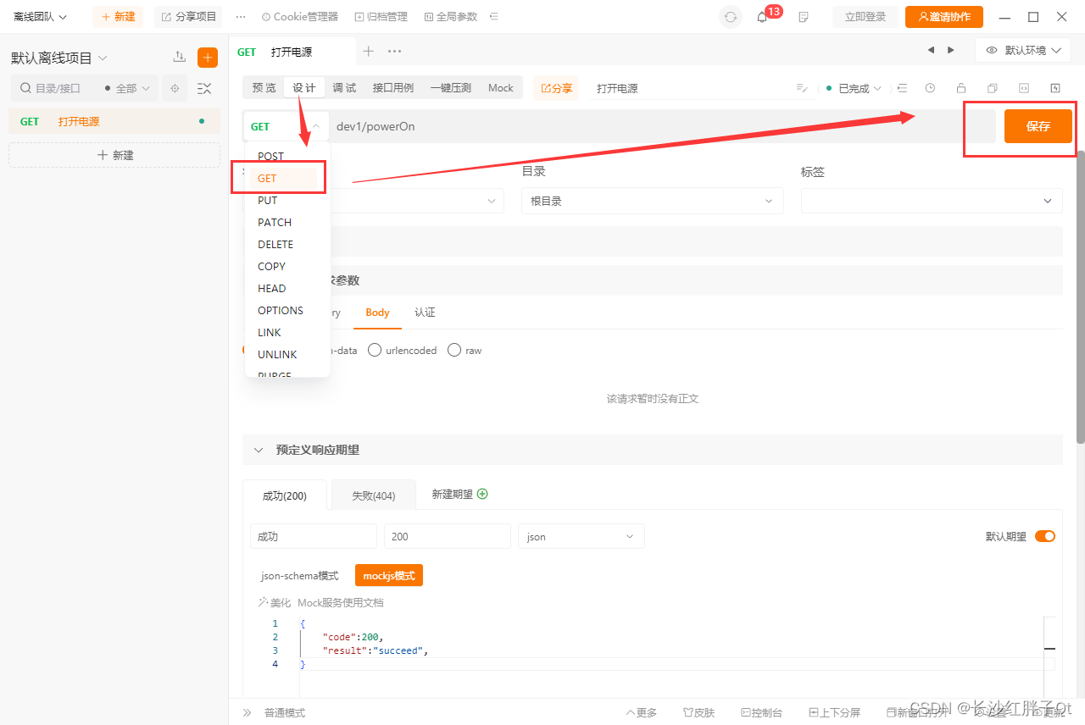This screenshot has width=1085, height=725.
Task: Open the json content type dropdown
Action: point(581,536)
